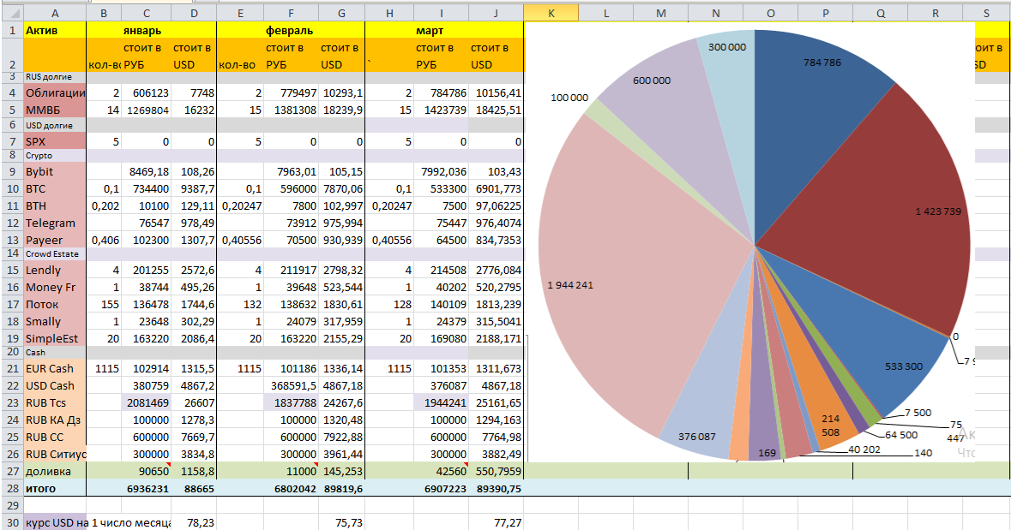Select column G header

pyautogui.click(x=342, y=13)
